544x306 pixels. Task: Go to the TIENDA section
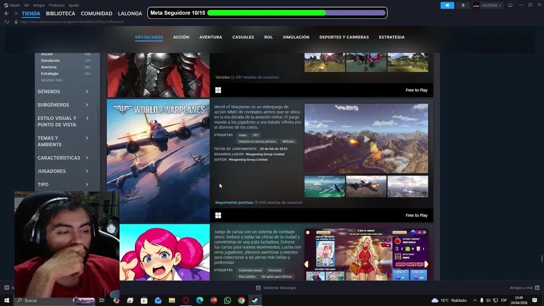point(31,13)
